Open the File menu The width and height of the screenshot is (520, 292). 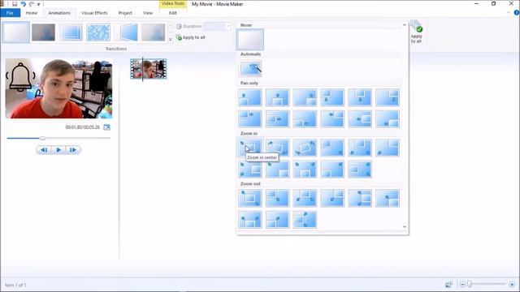[x=10, y=13]
